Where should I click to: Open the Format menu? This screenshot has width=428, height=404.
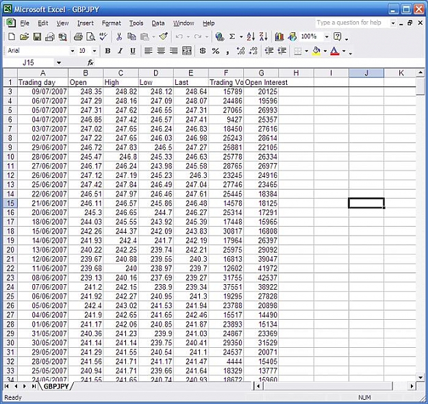(x=112, y=23)
